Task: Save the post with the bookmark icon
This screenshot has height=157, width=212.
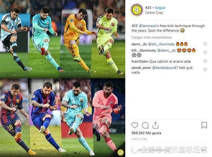Action: tap(204, 125)
